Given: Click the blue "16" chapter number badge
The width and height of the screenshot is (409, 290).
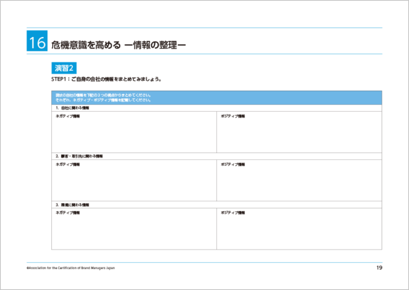Looking at the screenshot, I should point(37,42).
